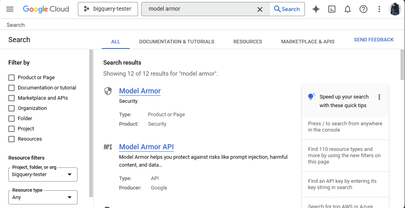Image resolution: width=405 pixels, height=208 pixels.
Task: Check the Project filter checkbox
Action: (11, 129)
